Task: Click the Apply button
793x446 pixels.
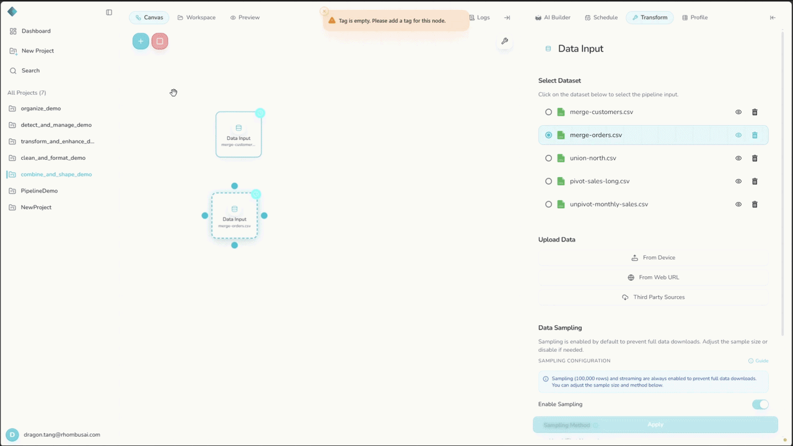Action: click(x=655, y=424)
